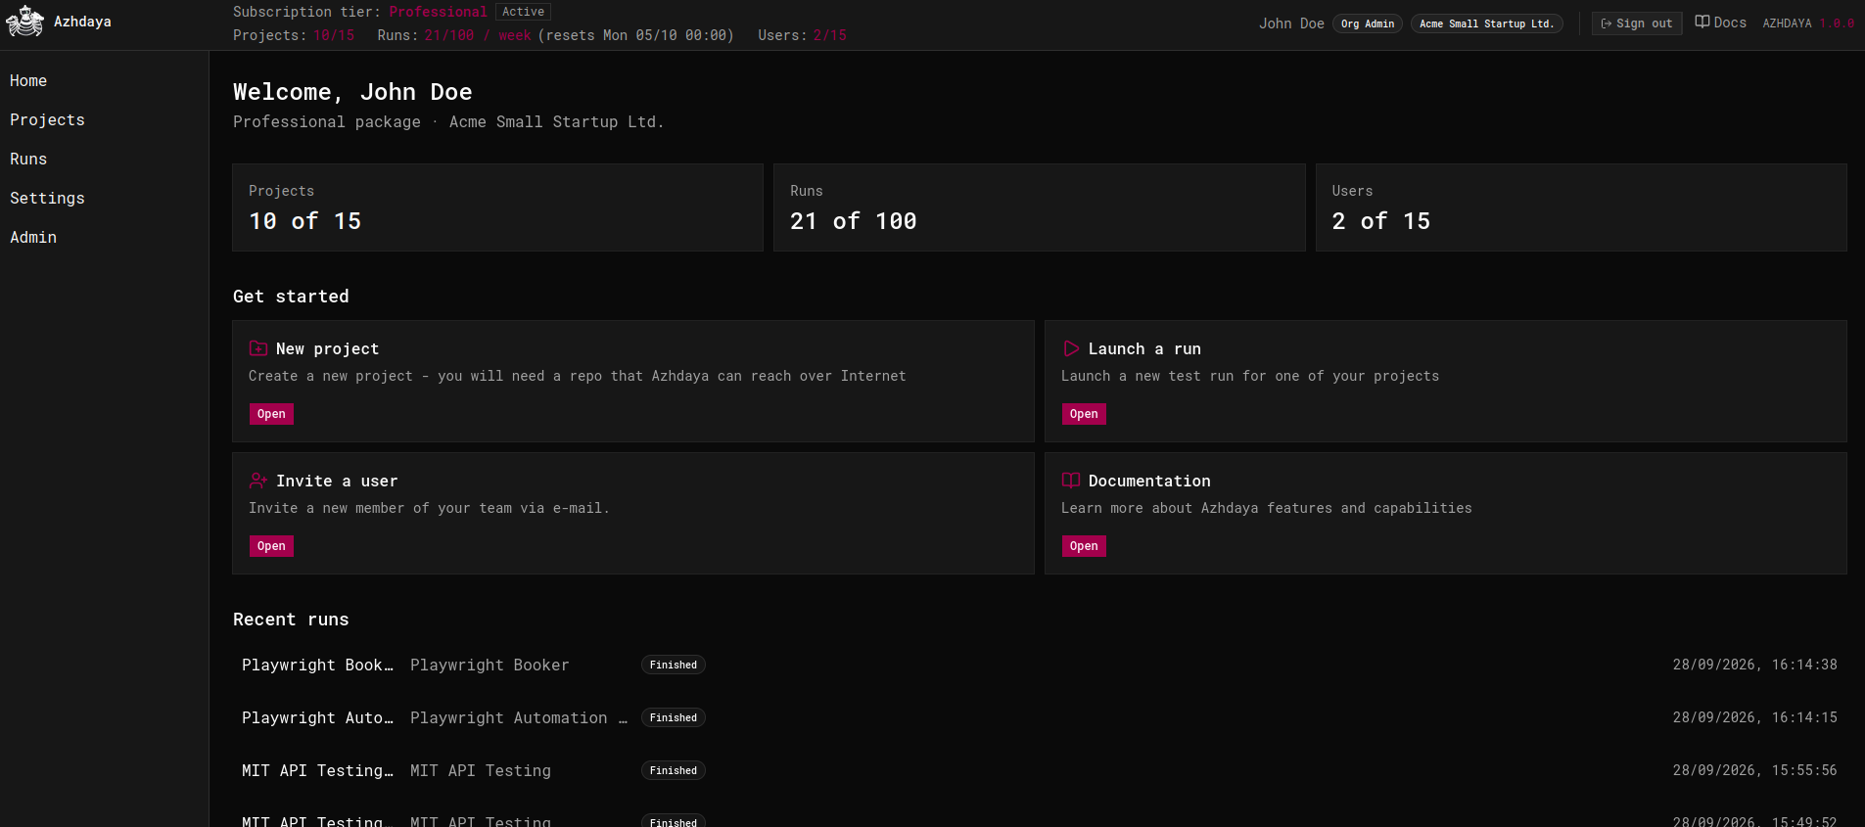Go to Home in sidebar

(x=28, y=81)
